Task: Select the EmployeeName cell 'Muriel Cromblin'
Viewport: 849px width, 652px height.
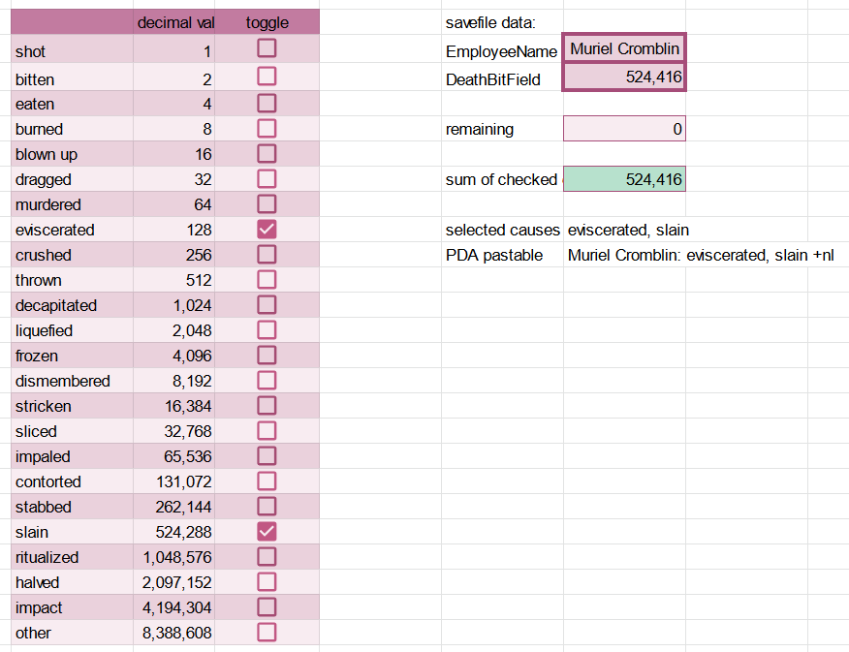Action: pyautogui.click(x=624, y=49)
